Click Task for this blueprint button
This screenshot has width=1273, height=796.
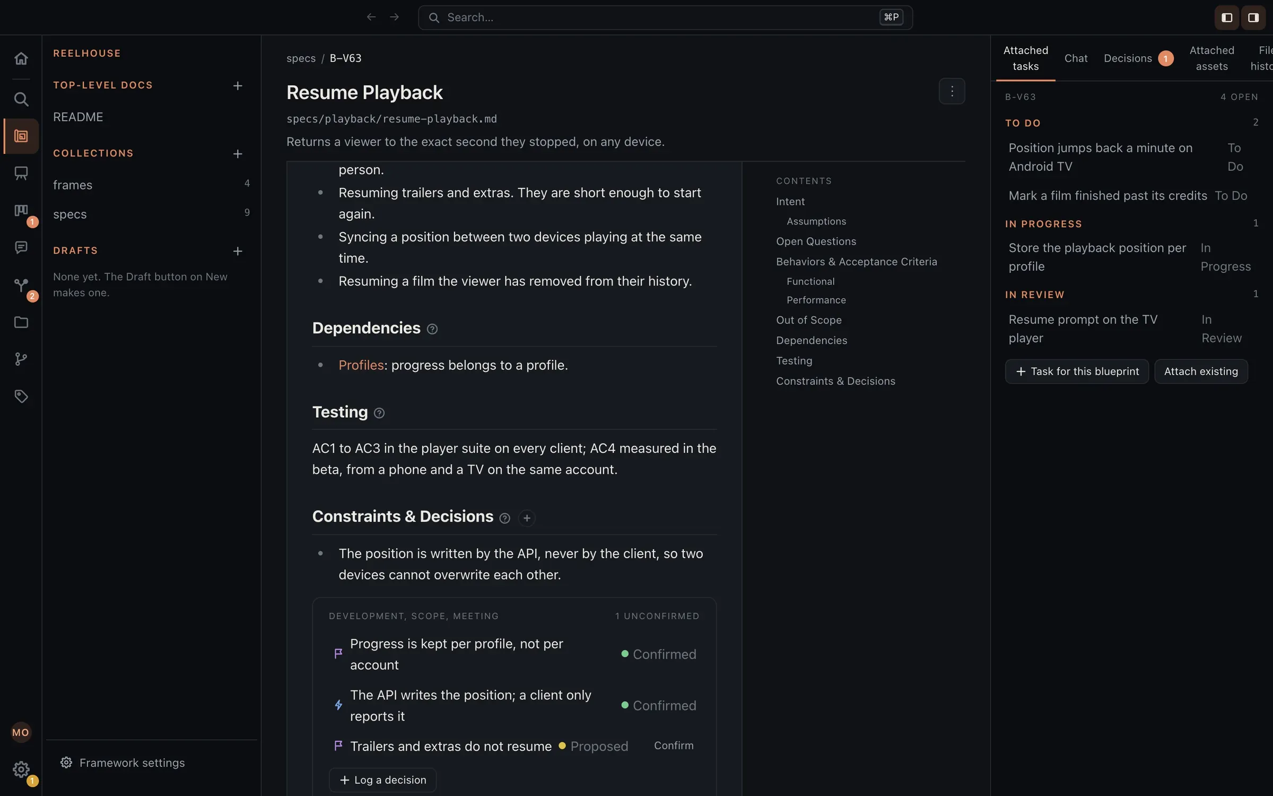[x=1077, y=371]
